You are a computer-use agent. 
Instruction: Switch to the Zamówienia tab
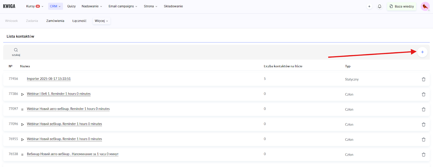click(55, 21)
